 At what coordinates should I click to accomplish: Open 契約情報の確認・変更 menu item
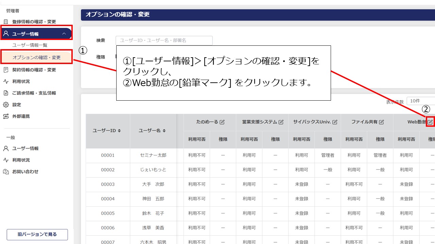(34, 70)
